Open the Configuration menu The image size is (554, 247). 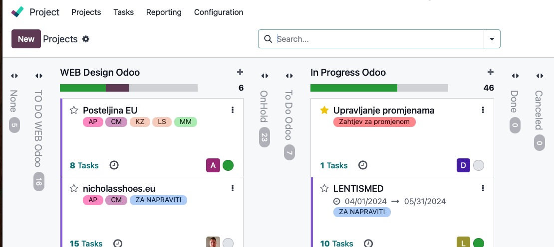click(219, 12)
